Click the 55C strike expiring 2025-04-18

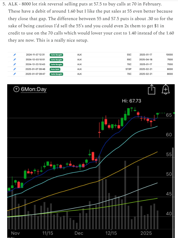129,59
